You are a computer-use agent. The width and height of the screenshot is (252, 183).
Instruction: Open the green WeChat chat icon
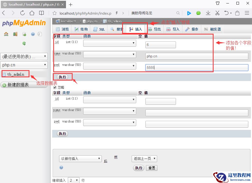(x=198, y=13)
